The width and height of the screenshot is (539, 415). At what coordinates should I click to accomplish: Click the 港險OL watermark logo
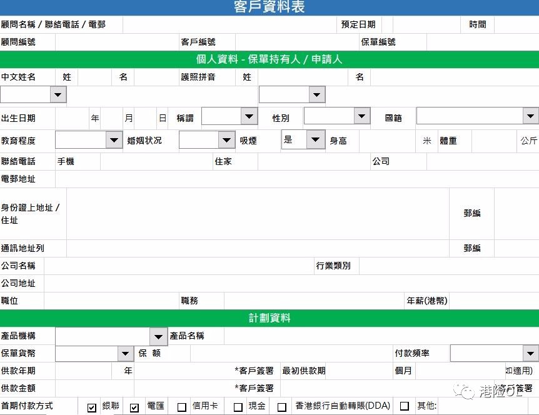tap(488, 391)
